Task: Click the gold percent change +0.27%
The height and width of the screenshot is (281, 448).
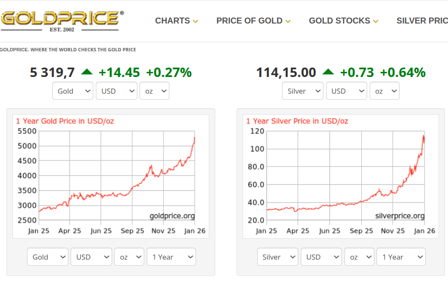Action: pyautogui.click(x=169, y=73)
